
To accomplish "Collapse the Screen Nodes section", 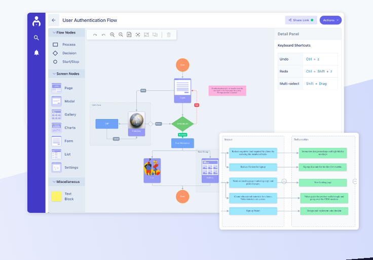I will tap(54, 73).
